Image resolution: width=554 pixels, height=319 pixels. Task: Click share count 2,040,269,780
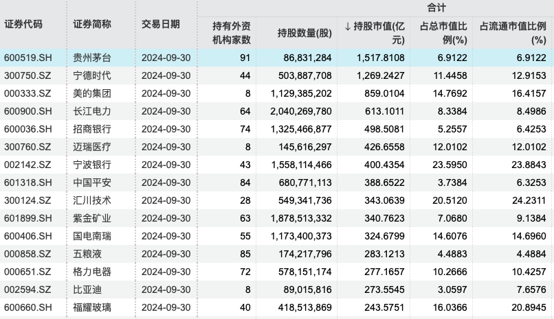[x=301, y=111]
